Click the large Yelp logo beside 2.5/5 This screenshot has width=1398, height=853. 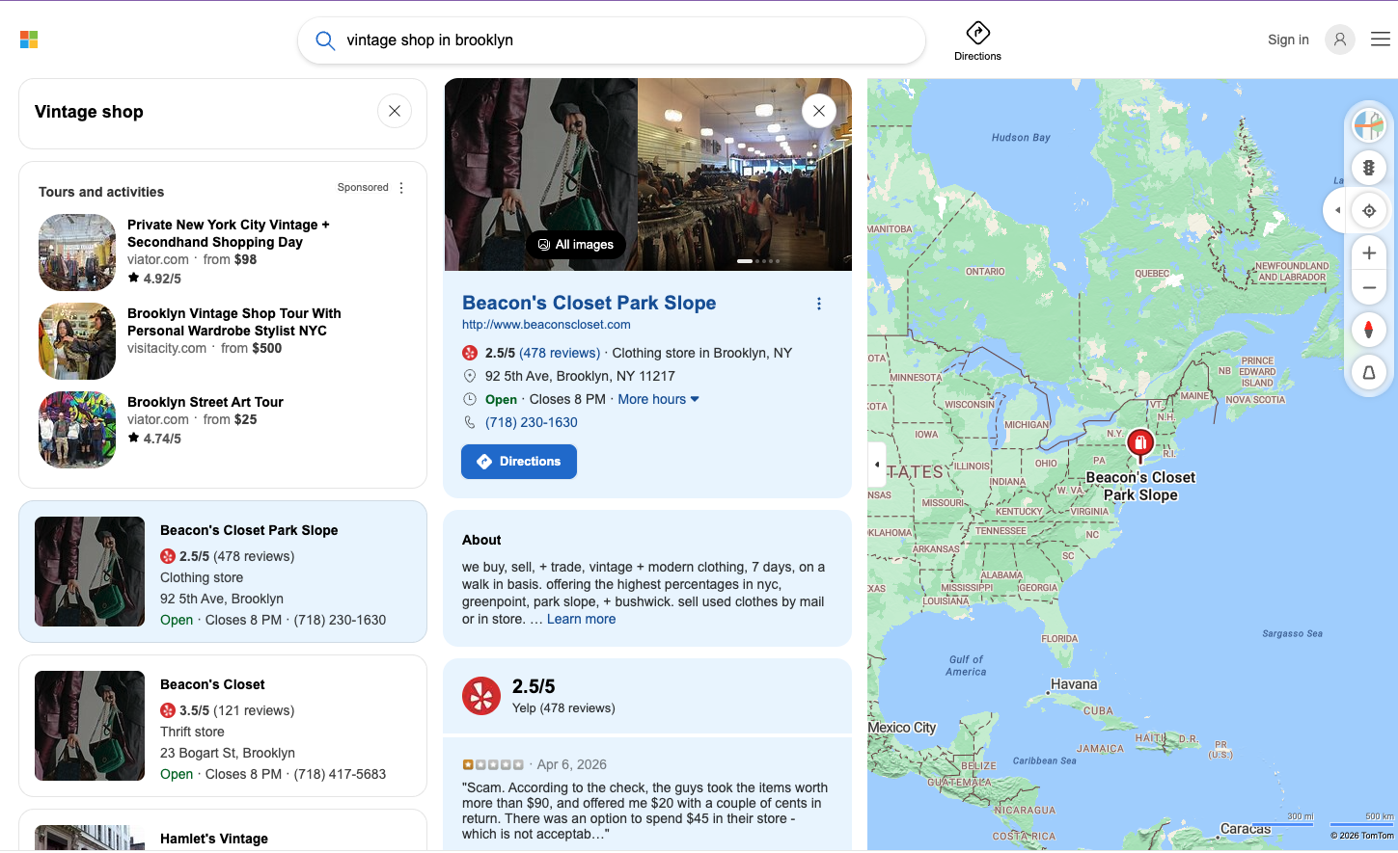(481, 696)
